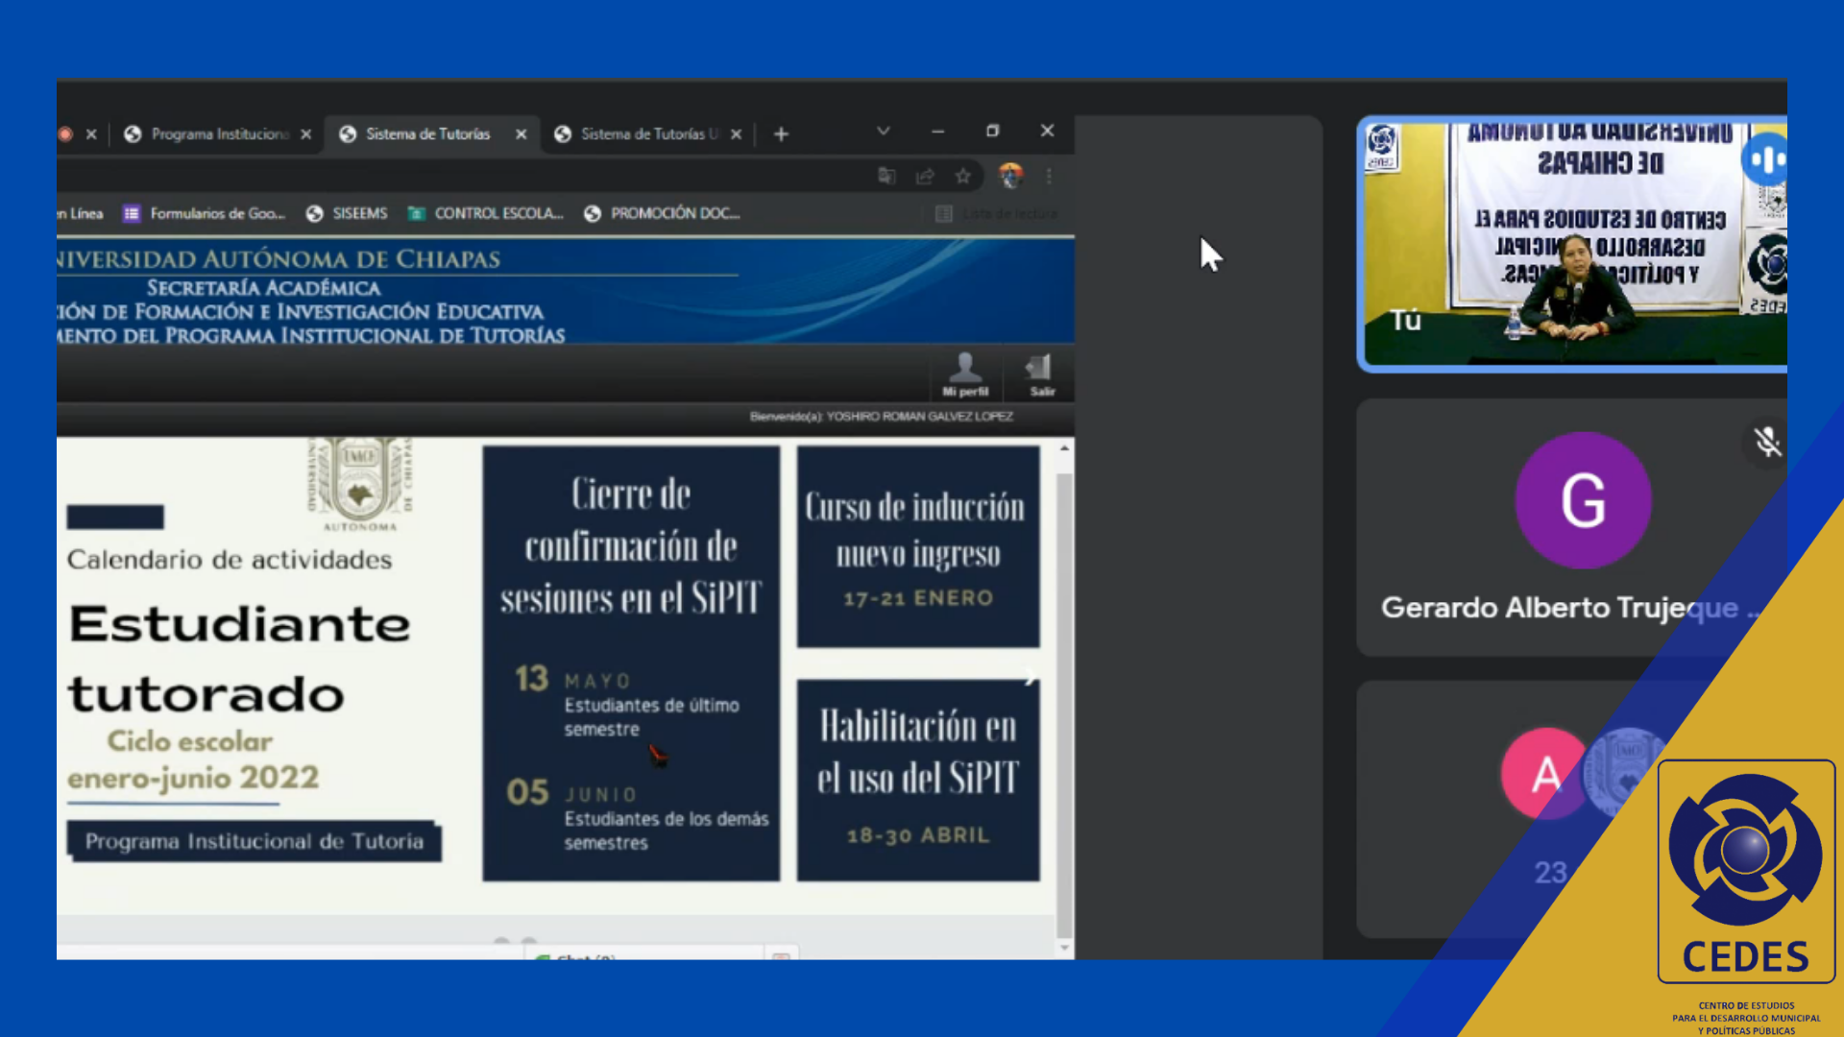Click the Bienvenido YOSHIRO ROMAN GALVEZ LOPEZ text
Image resolution: width=1844 pixels, height=1037 pixels.
tap(881, 417)
